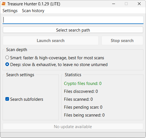Image resolution: width=146 pixels, height=138 pixels.
Task: Minimize the Treasure Hunter window
Action: 114,4
